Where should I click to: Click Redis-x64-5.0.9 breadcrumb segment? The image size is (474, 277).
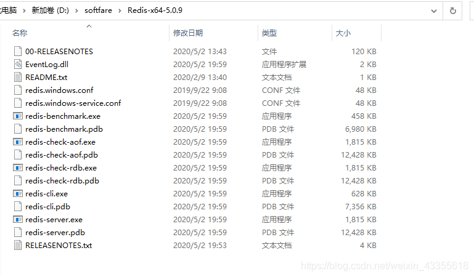[155, 10]
